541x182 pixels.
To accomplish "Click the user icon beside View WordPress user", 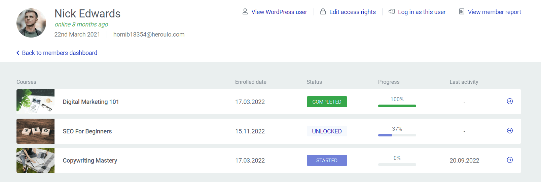I will [245, 12].
